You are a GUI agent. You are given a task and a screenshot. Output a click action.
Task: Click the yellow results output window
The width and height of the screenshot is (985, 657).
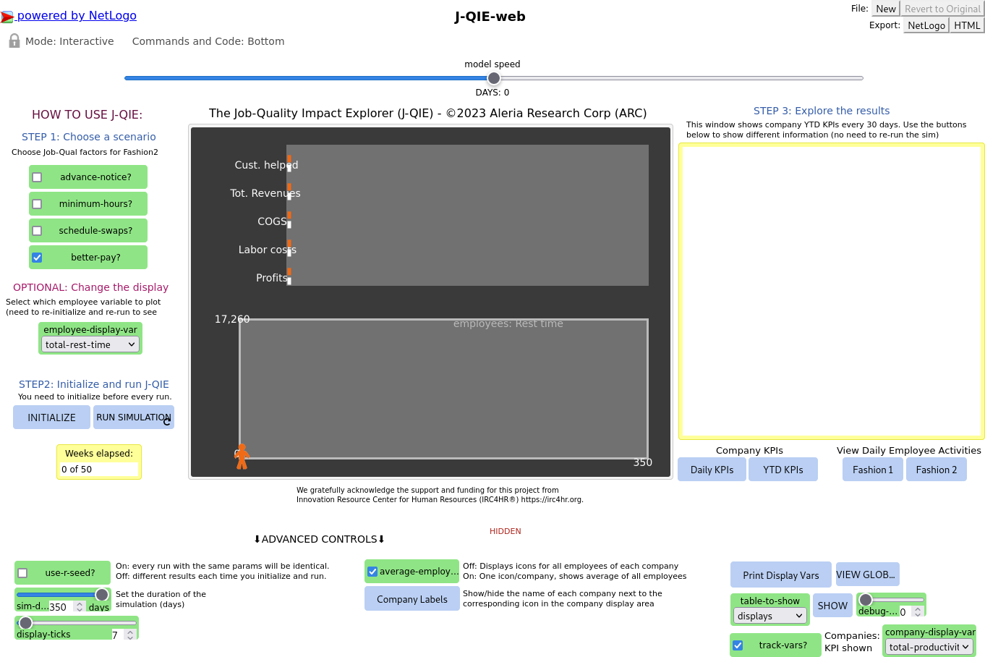click(831, 291)
